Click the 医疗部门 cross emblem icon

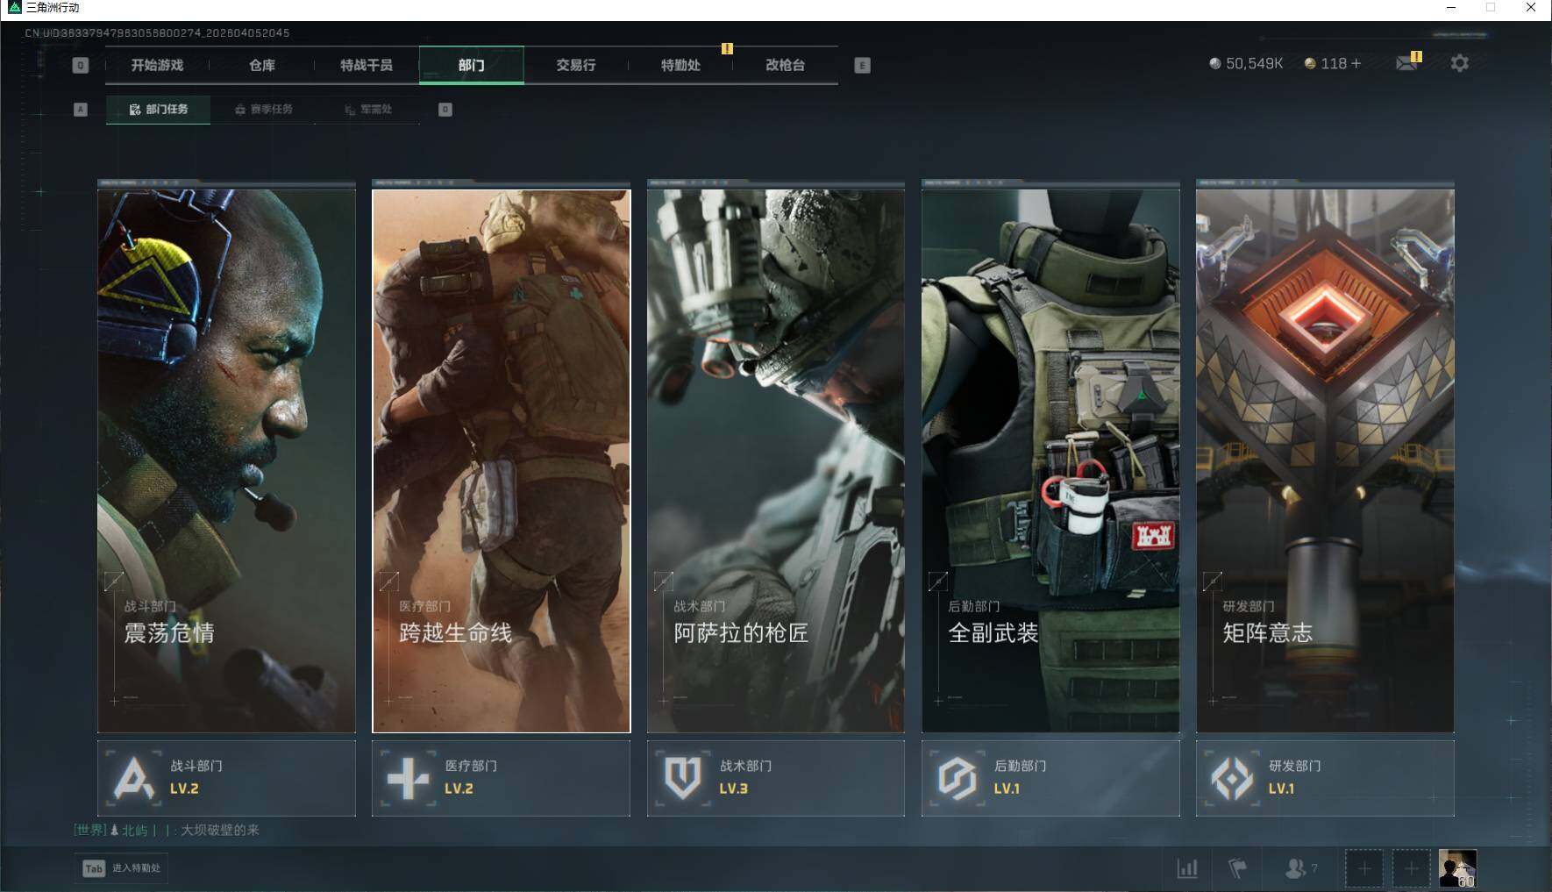coord(408,778)
